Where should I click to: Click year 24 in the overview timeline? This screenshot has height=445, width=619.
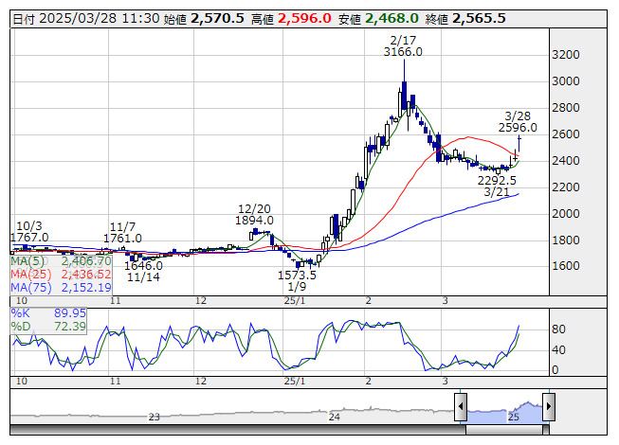(335, 417)
